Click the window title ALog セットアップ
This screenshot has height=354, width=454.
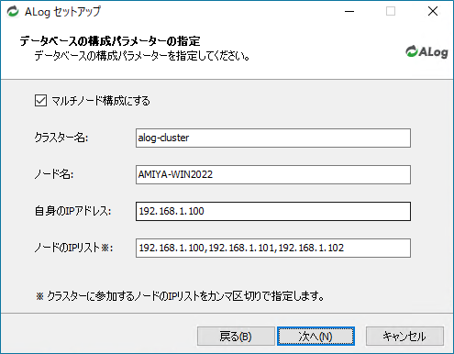62,12
